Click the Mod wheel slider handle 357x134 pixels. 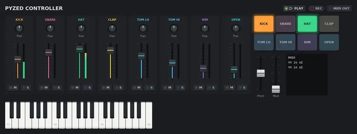click(x=276, y=89)
